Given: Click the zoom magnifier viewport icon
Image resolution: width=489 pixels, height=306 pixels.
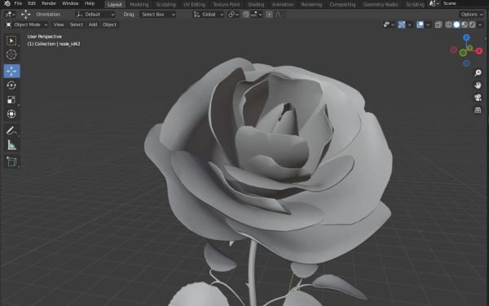Looking at the screenshot, I should point(478,73).
